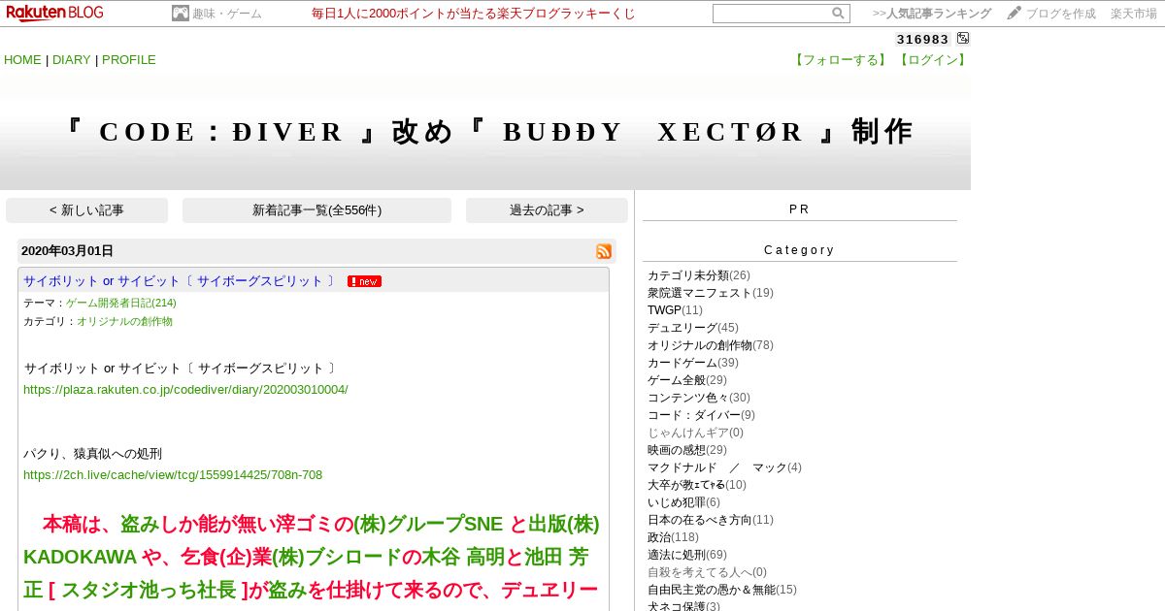Select category 映画の感想
The width and height of the screenshot is (1165, 611).
point(677,450)
